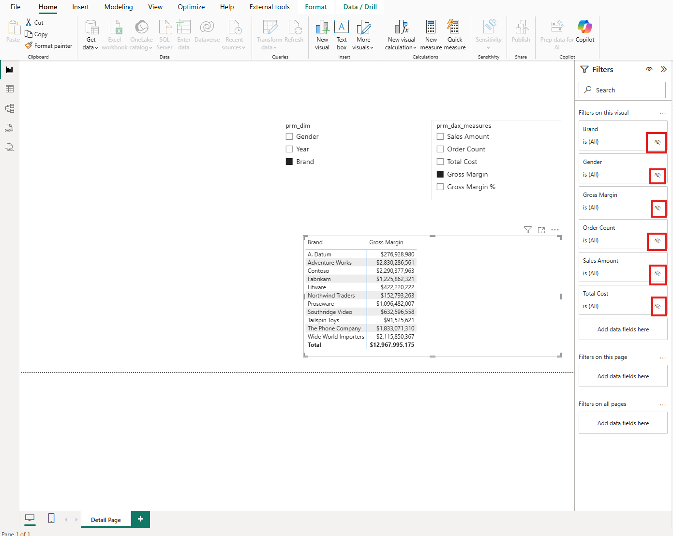Open the DAX query view icon
Viewport: 673px width, 536px height.
tap(9, 128)
